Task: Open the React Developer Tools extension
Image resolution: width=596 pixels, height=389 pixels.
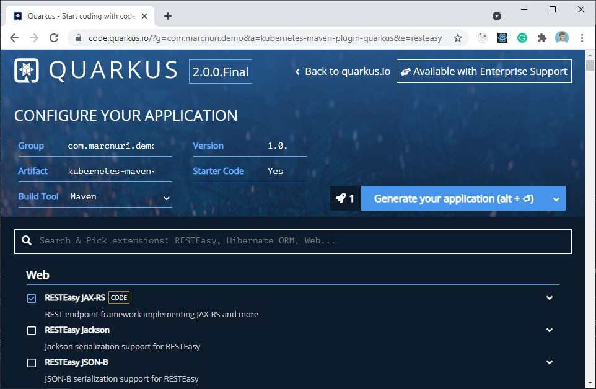Action: click(502, 38)
